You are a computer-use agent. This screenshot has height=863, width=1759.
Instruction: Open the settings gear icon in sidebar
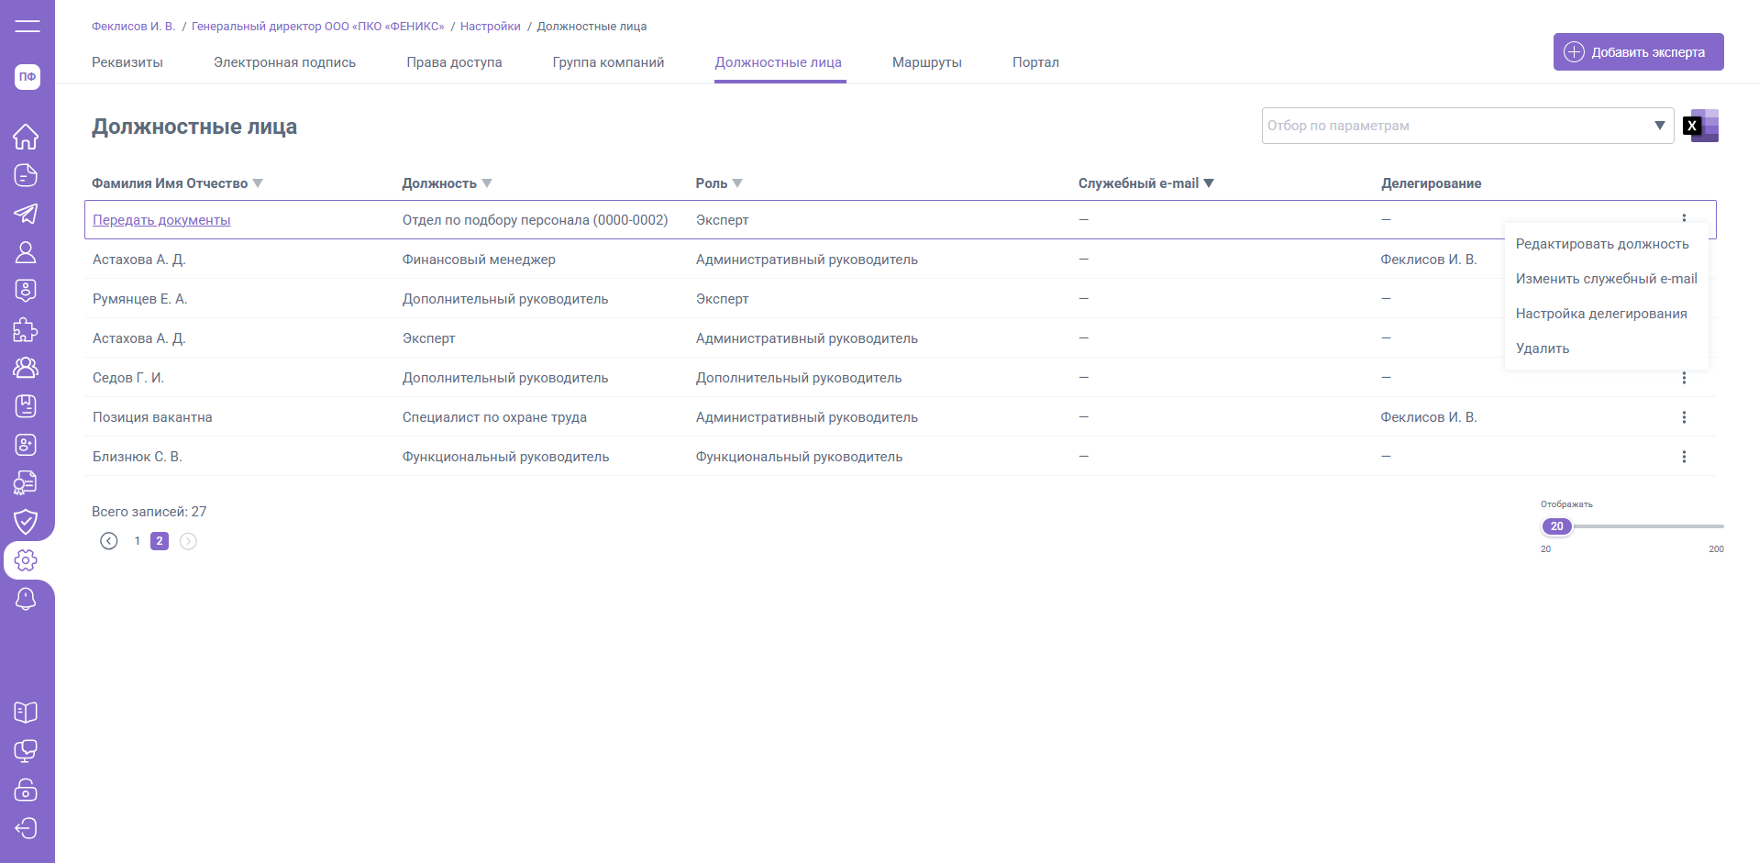[x=26, y=560]
